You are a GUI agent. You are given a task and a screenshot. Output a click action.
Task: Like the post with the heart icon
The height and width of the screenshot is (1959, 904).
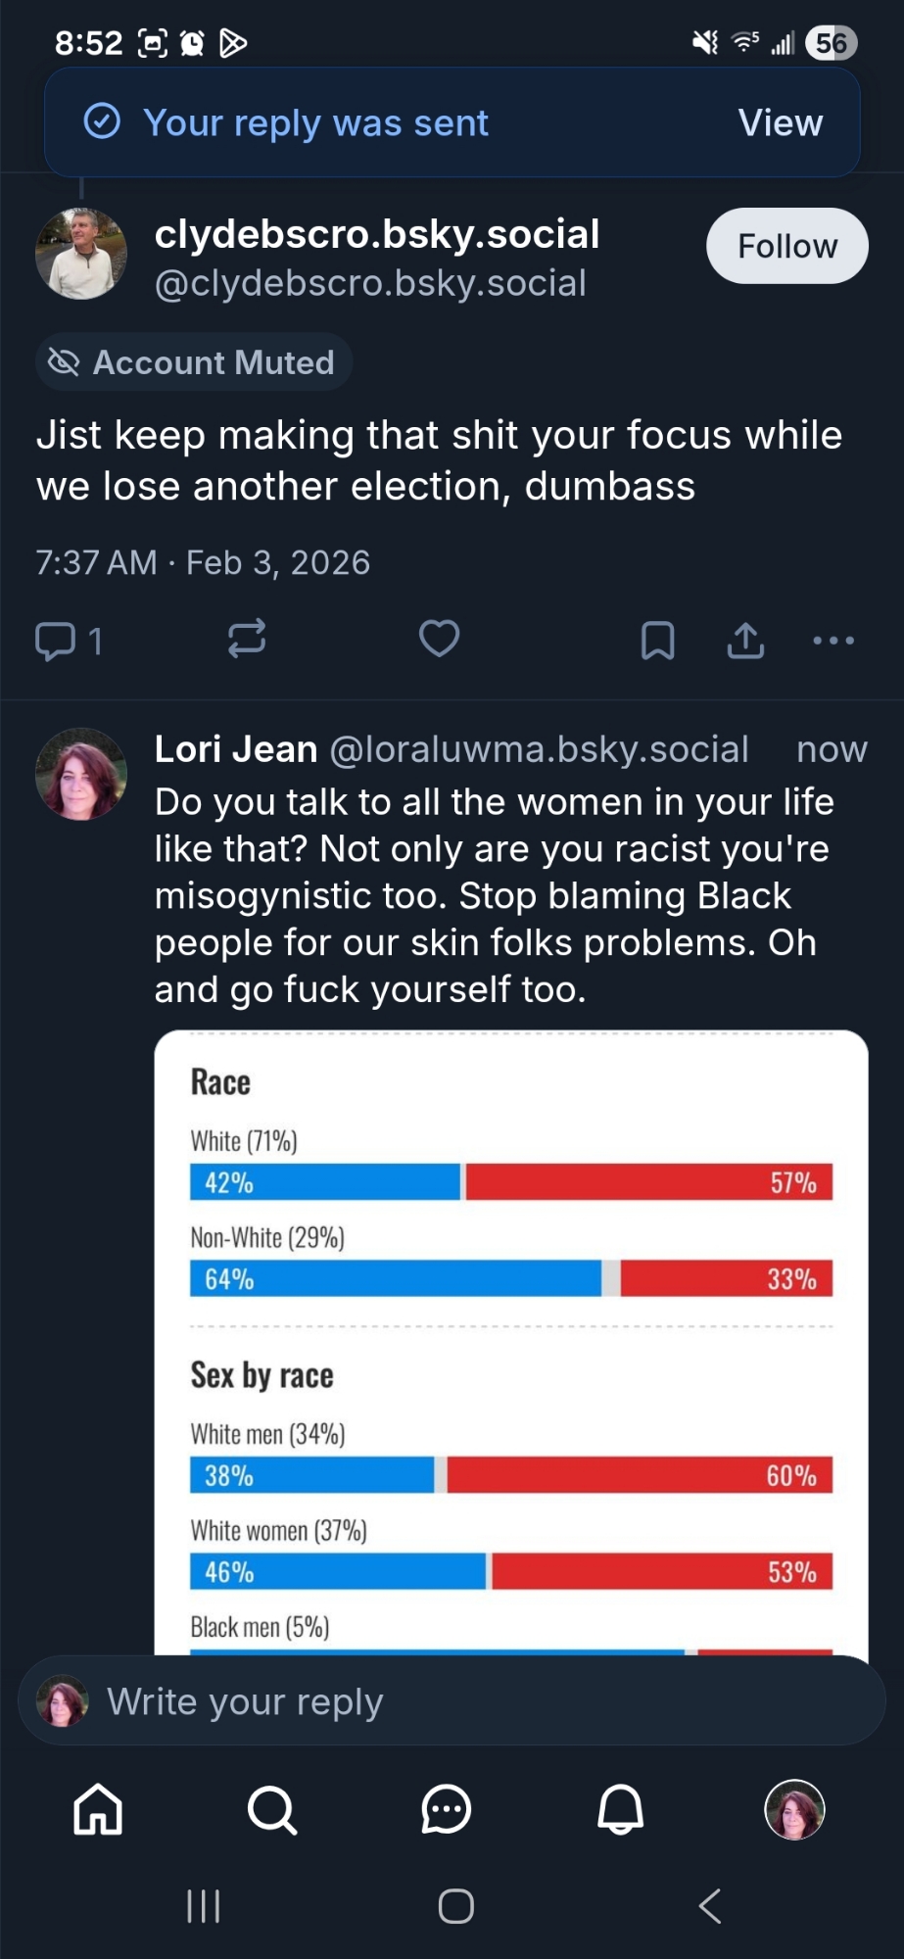pyautogui.click(x=439, y=639)
